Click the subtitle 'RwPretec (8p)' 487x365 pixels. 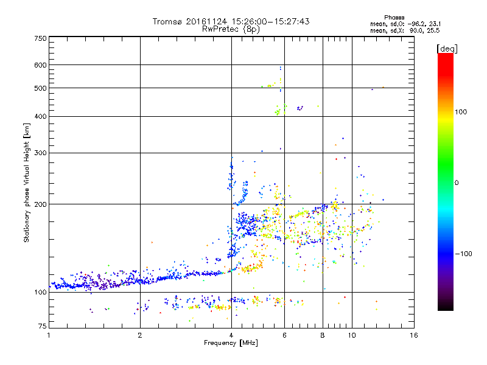click(x=231, y=29)
